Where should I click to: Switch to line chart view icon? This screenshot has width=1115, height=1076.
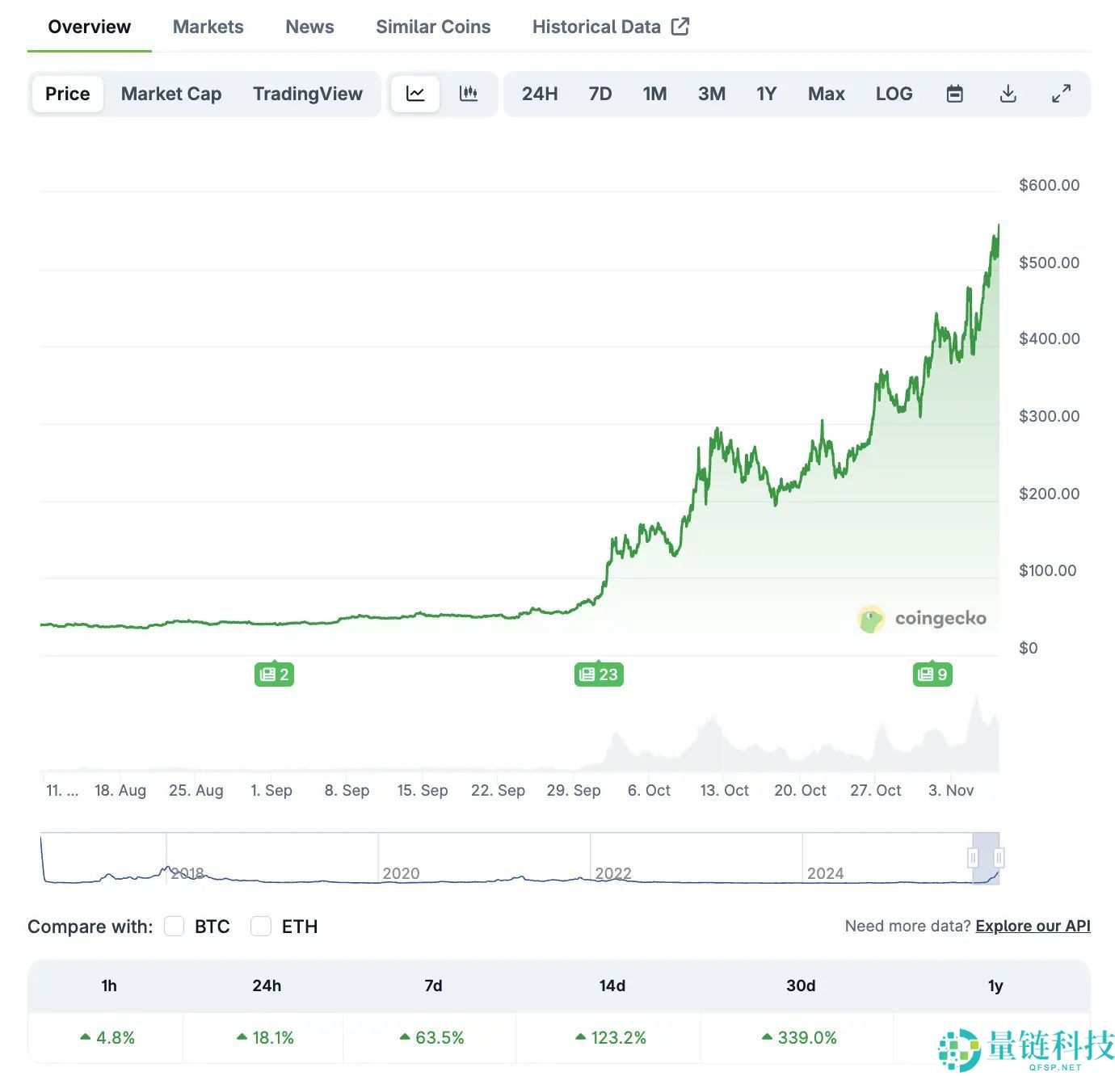[415, 94]
